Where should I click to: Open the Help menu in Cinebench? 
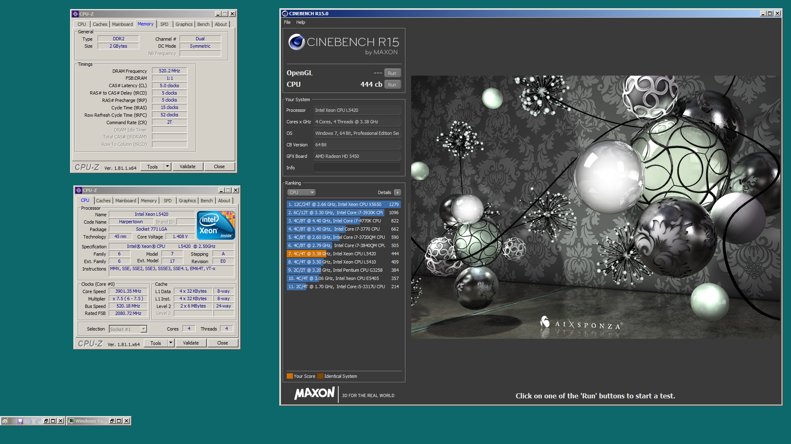coord(301,22)
